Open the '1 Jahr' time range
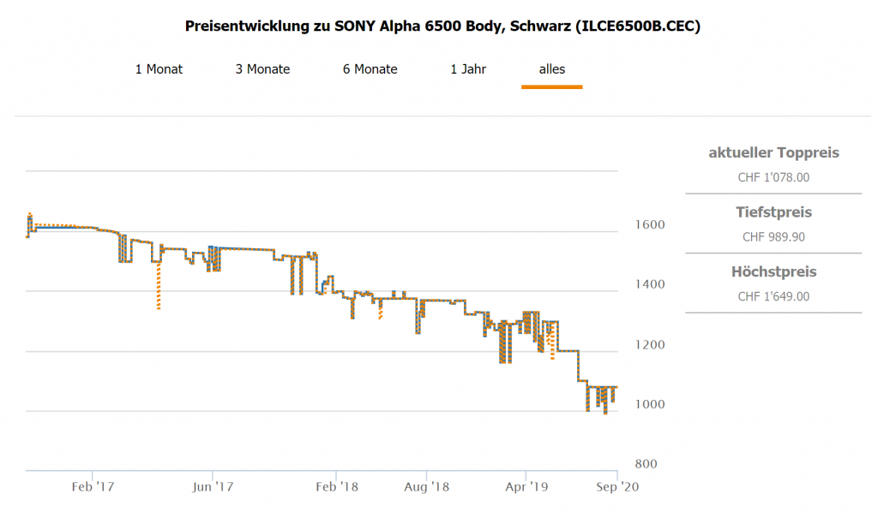 [x=468, y=69]
